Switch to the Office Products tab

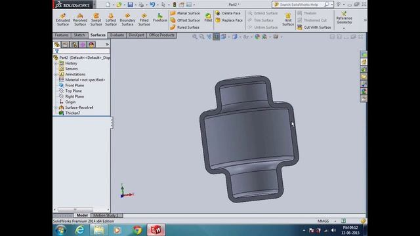point(161,35)
